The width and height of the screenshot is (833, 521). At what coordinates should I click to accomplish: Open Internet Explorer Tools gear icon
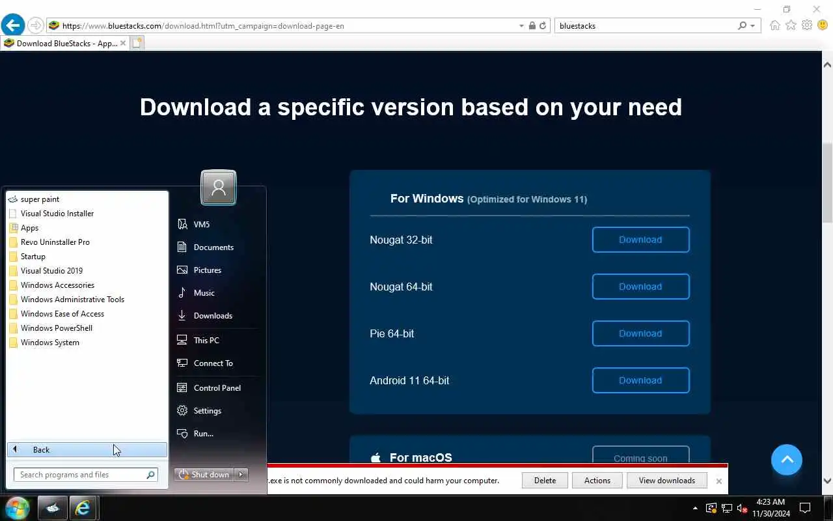[x=807, y=25]
